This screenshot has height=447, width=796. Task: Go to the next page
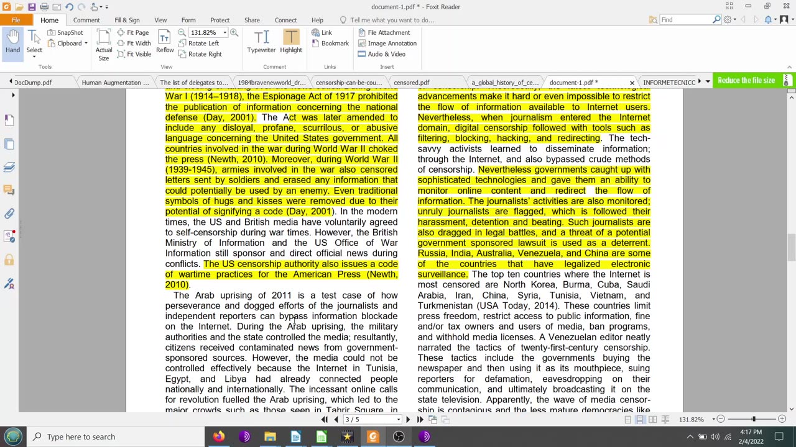pos(408,420)
